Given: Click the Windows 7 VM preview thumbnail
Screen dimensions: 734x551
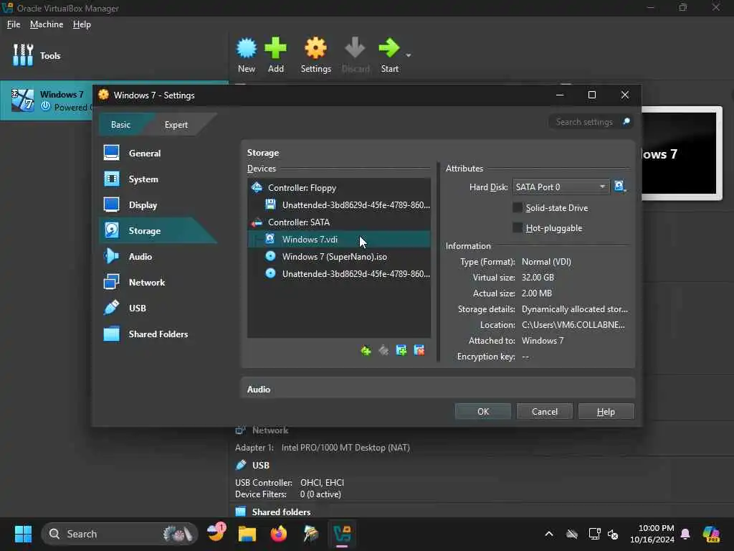Looking at the screenshot, I should pyautogui.click(x=682, y=154).
